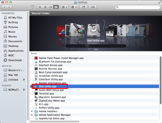
Task: Click the piano keyboard cover flow thumbnail
Action: (110, 31)
